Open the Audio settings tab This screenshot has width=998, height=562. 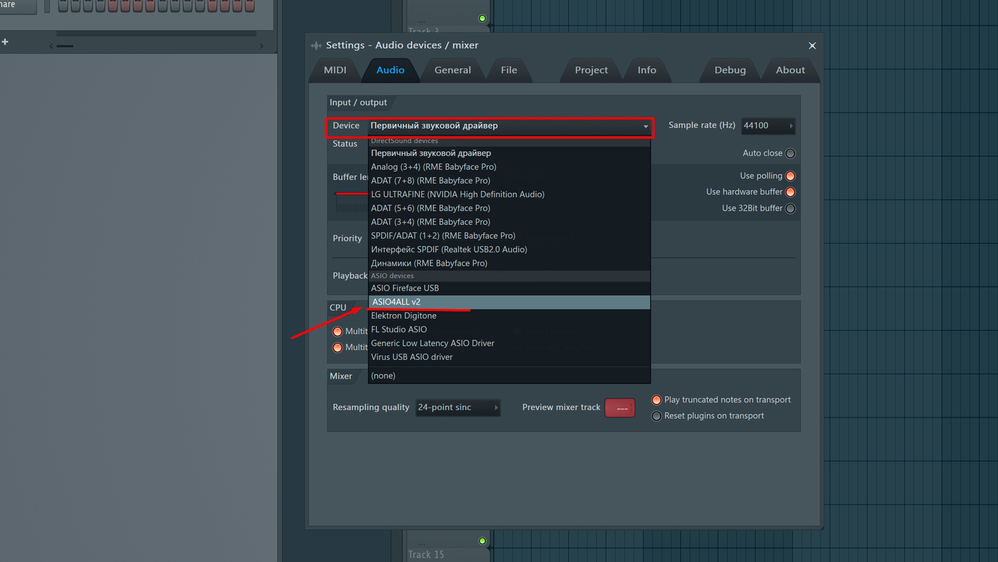pos(390,70)
